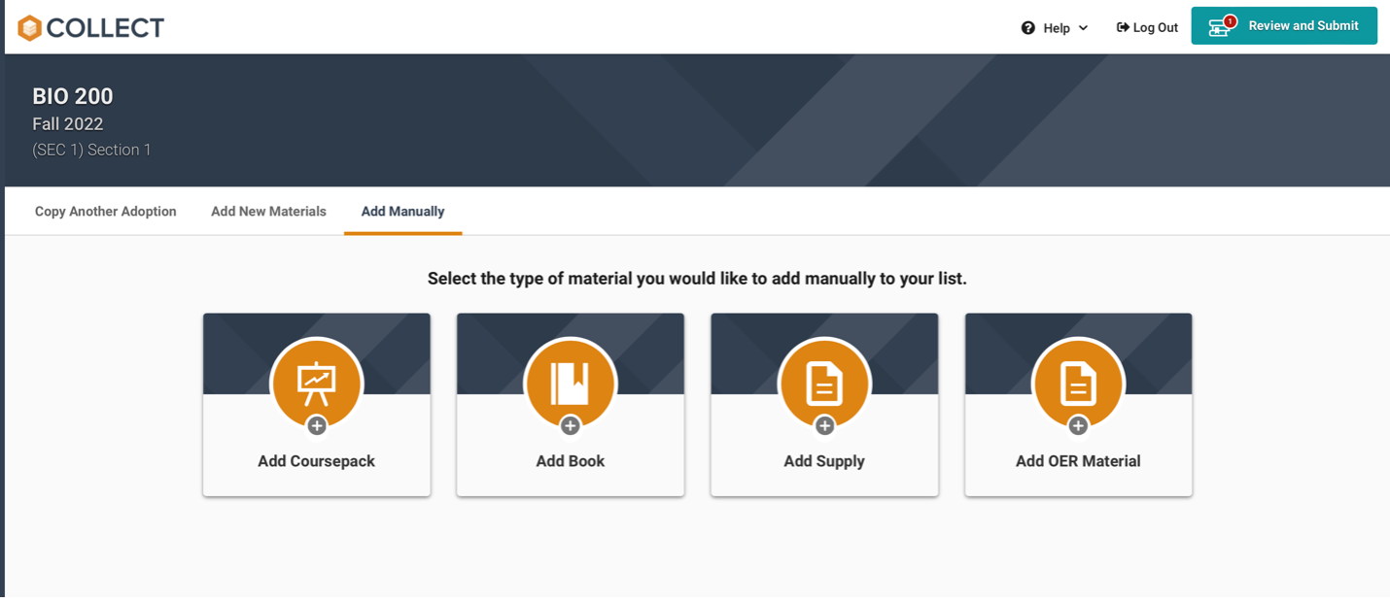Image resolution: width=1390 pixels, height=602 pixels.
Task: Click the plus badge on Add Supply icon
Action: [823, 425]
